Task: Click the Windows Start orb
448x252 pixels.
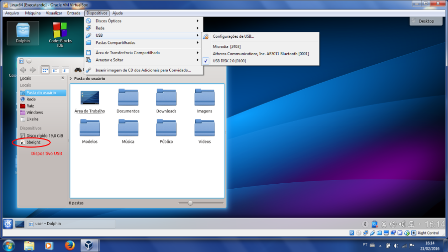Action: point(8,246)
